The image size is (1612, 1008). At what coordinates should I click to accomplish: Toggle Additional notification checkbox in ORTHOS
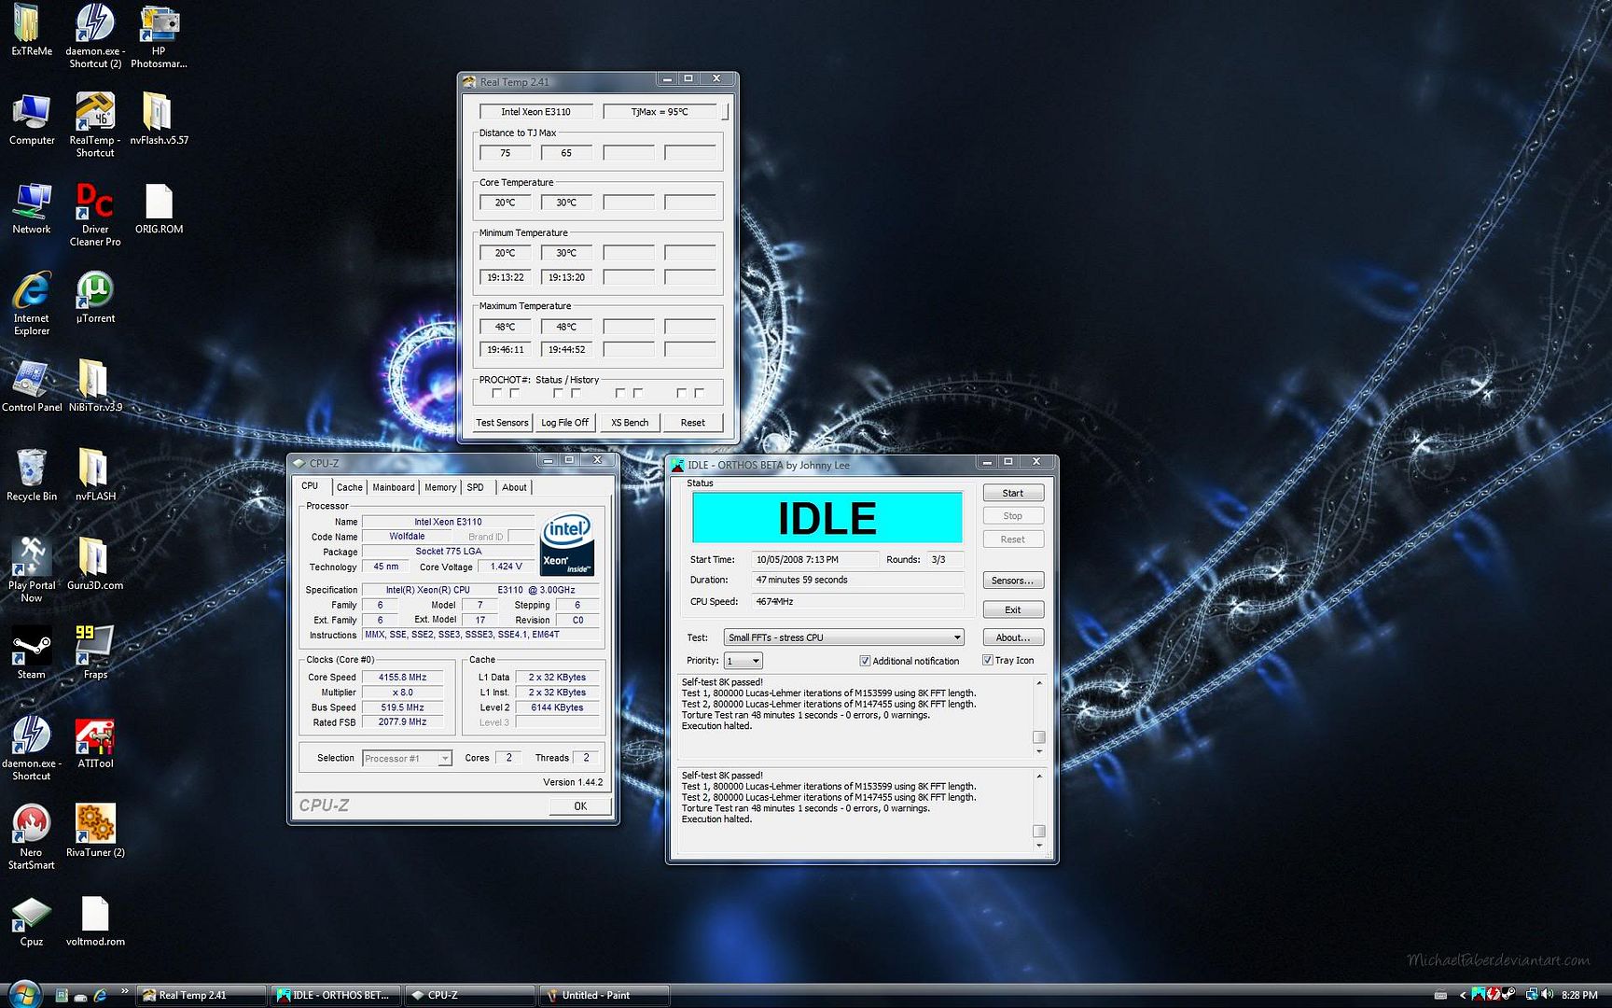click(x=865, y=661)
